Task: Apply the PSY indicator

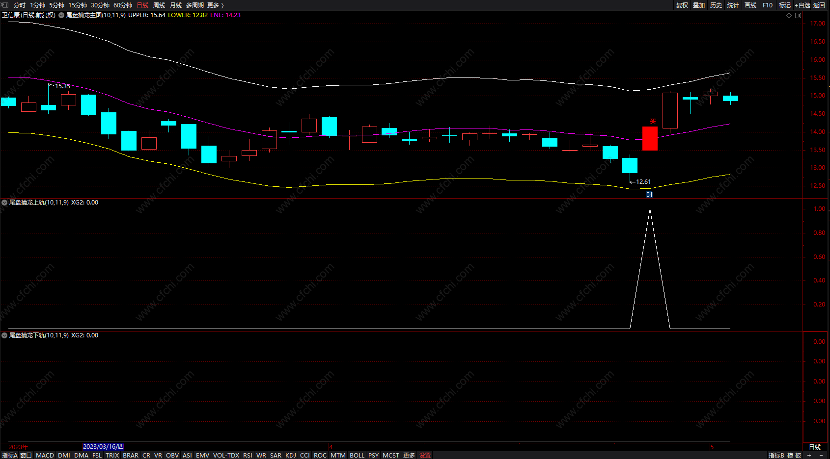Action: 374,456
